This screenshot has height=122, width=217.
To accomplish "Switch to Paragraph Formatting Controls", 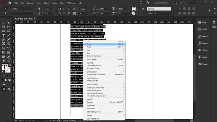I will pos(5,13).
